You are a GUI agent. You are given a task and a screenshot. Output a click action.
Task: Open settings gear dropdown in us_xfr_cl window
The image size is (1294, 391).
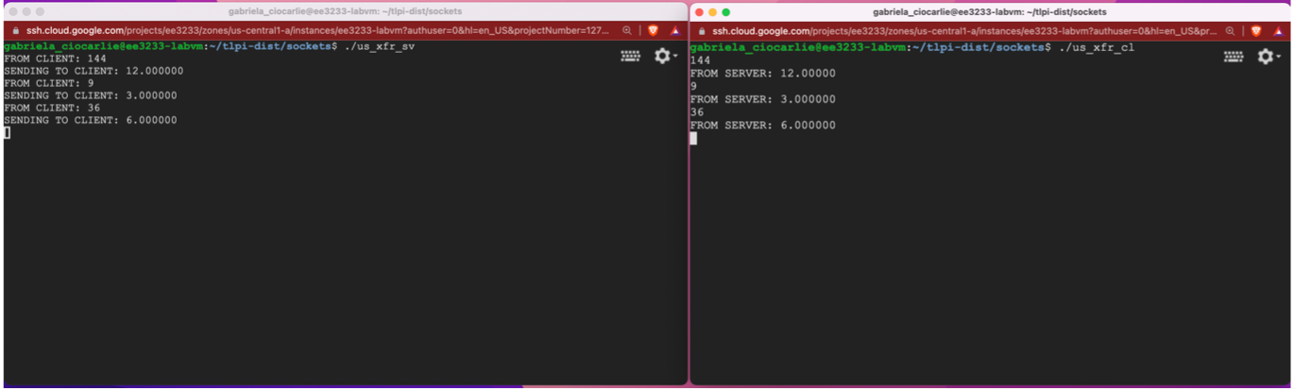(x=1268, y=57)
